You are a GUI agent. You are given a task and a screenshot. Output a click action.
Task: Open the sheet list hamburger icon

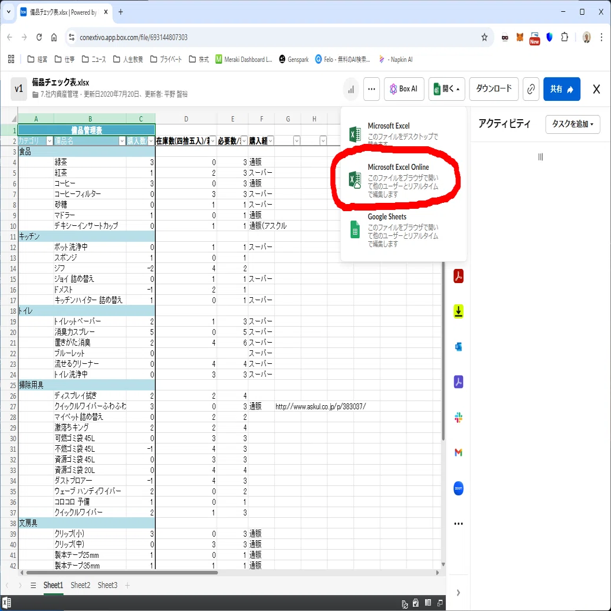[x=34, y=585]
